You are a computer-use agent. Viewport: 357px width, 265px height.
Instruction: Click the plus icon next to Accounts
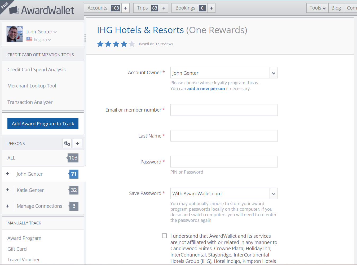tap(125, 8)
